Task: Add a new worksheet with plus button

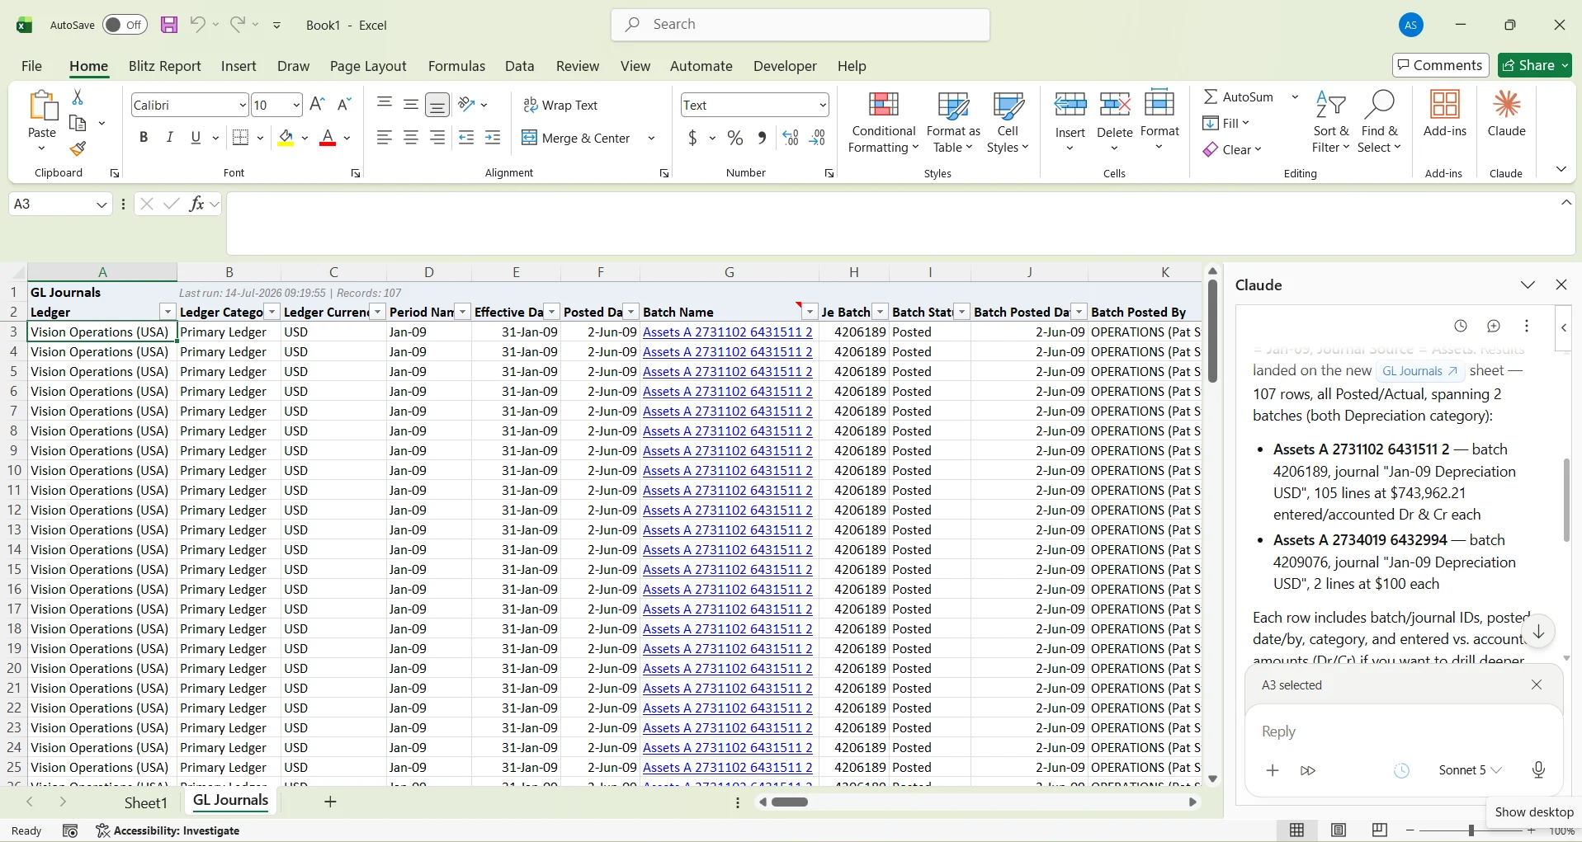Action: point(330,802)
